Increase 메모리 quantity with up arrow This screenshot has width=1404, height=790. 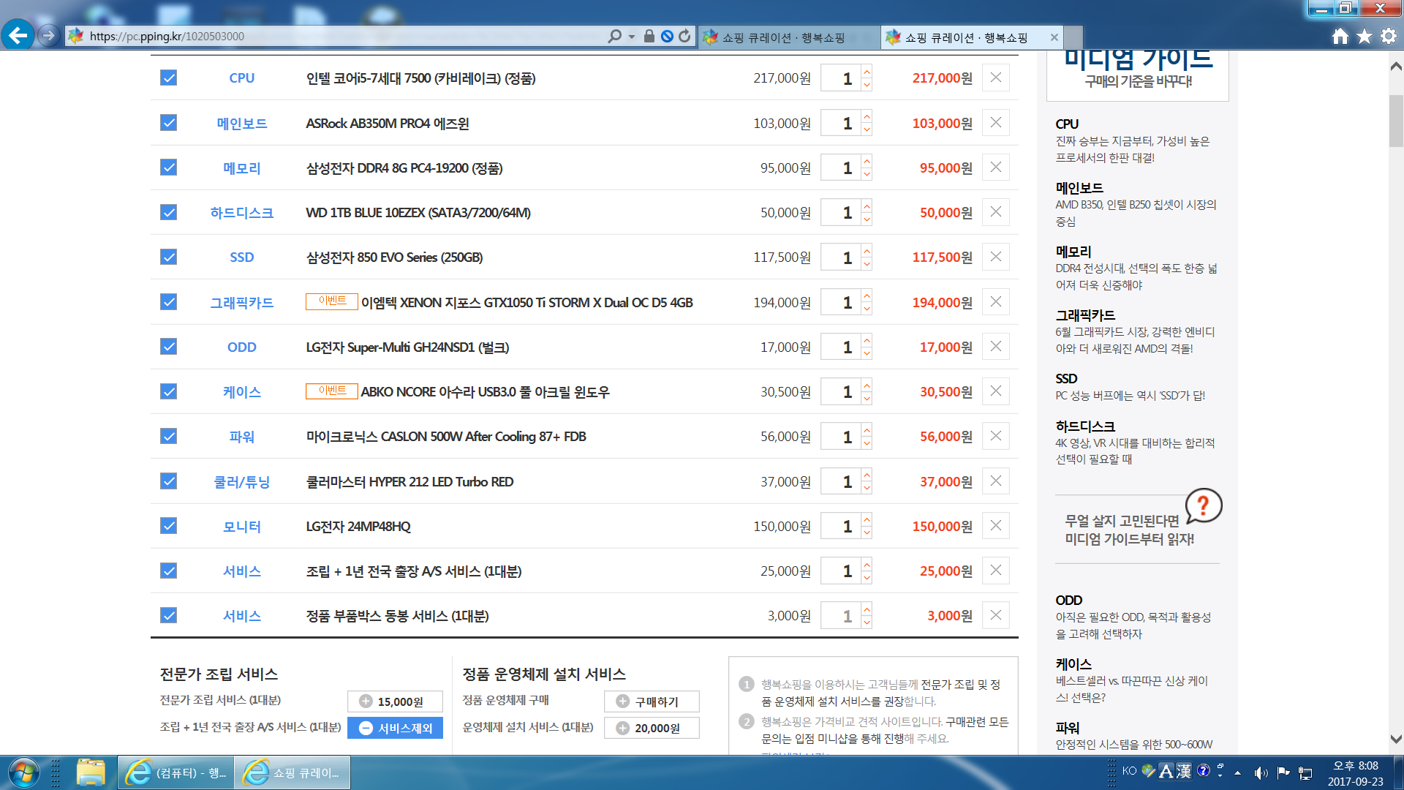[x=867, y=160]
